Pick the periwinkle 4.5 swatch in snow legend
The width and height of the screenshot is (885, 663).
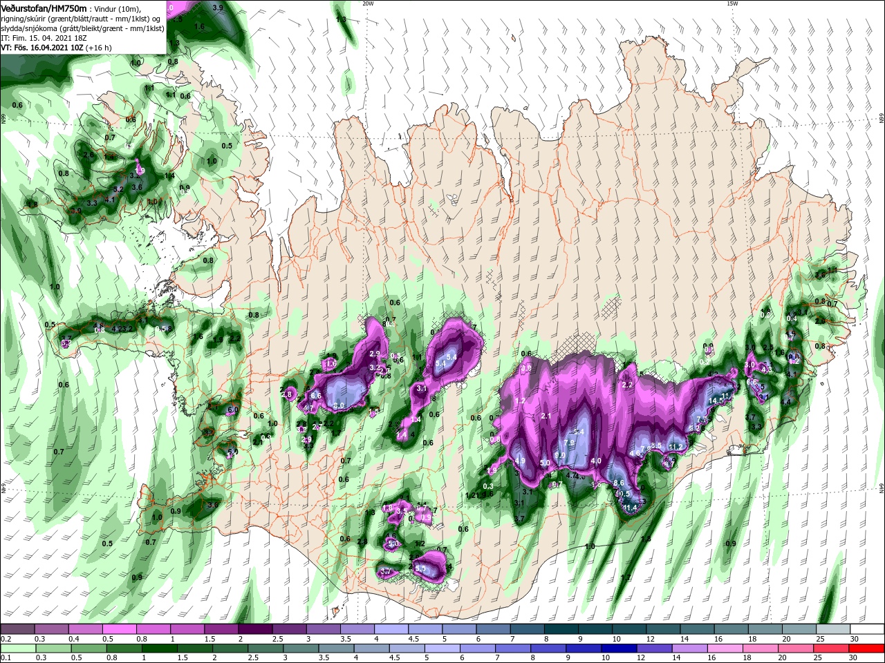coord(425,629)
